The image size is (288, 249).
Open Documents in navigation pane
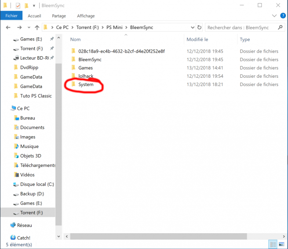(32, 127)
